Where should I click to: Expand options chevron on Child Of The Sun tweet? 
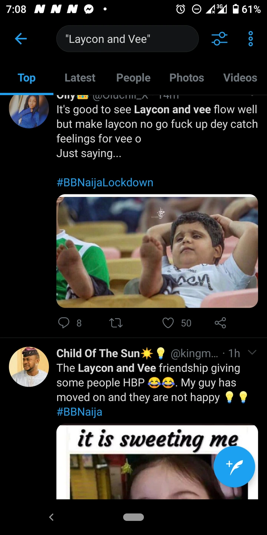(252, 352)
